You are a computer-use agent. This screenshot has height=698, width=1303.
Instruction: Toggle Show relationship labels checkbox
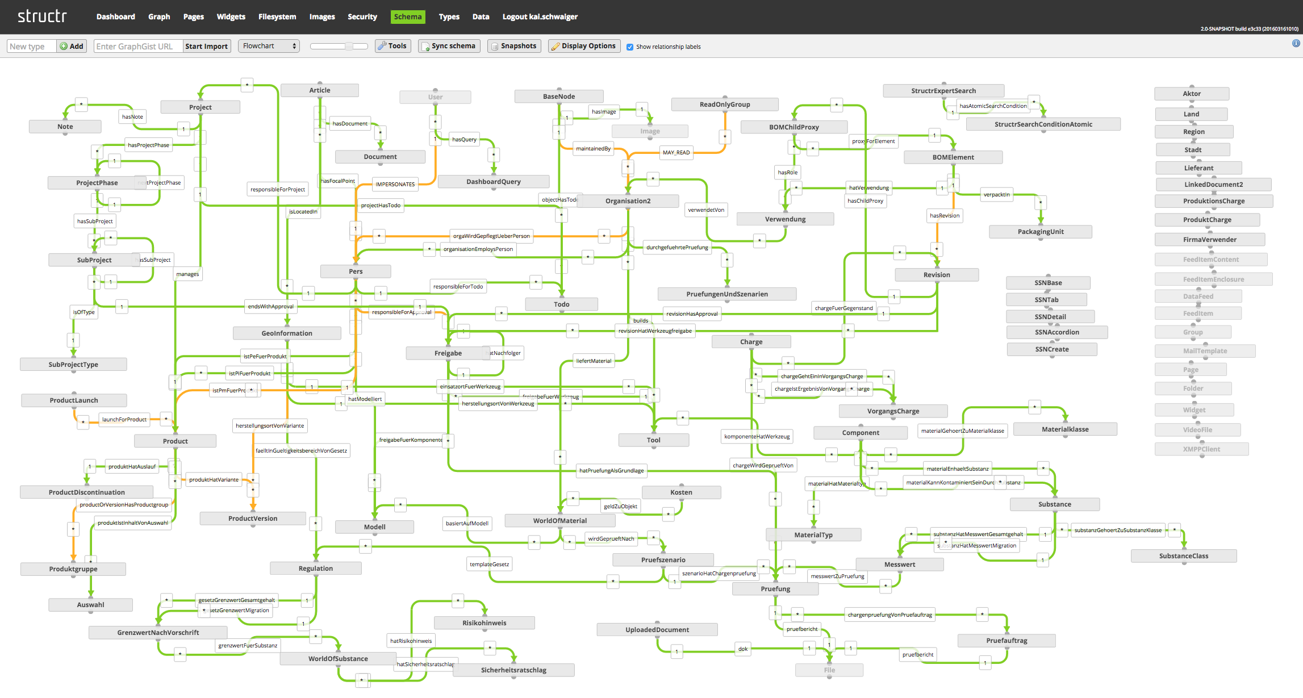[x=630, y=47]
